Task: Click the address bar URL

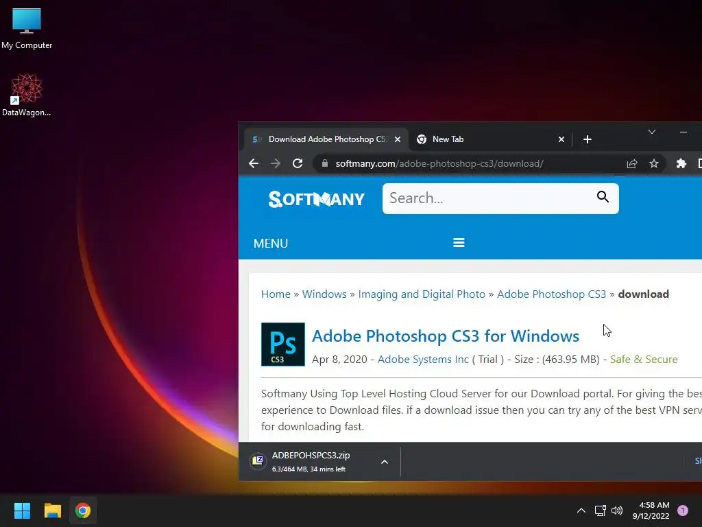Action: pos(439,163)
